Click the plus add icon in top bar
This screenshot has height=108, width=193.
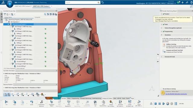point(182,2)
